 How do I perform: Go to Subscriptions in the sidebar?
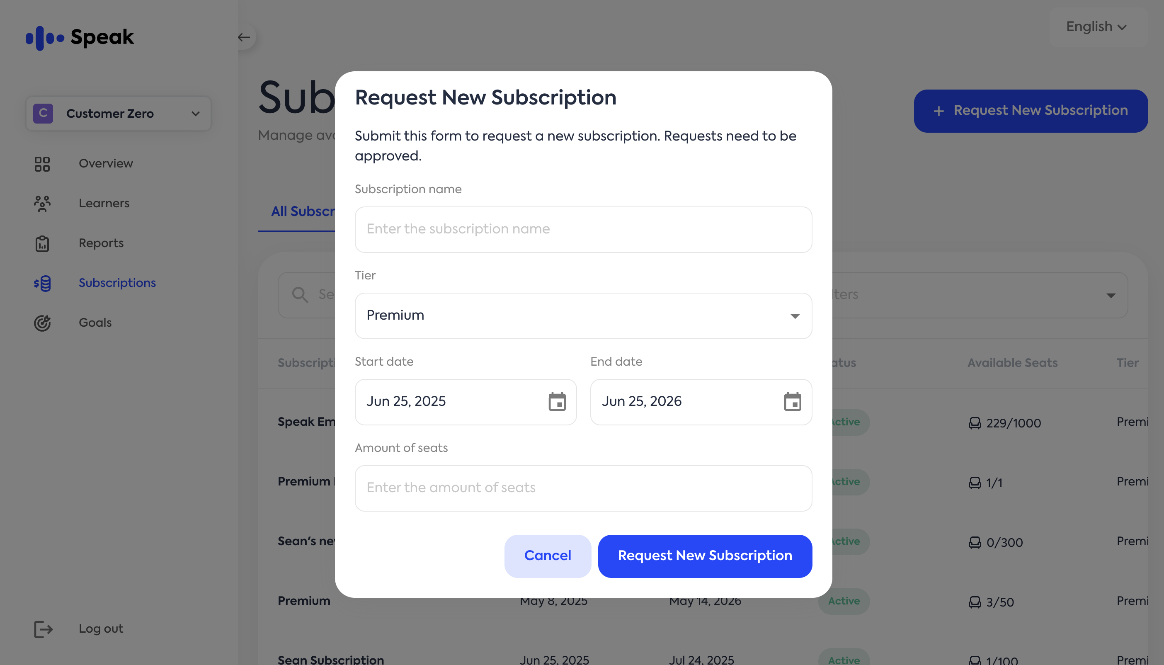[x=117, y=283]
